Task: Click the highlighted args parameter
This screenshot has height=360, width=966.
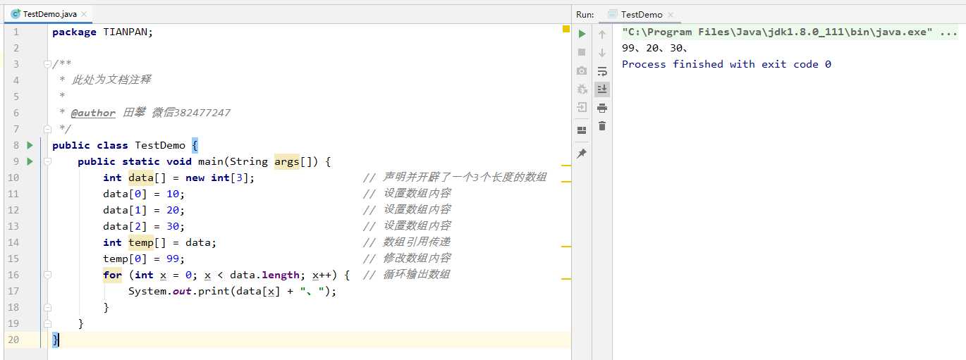Action: (287, 161)
